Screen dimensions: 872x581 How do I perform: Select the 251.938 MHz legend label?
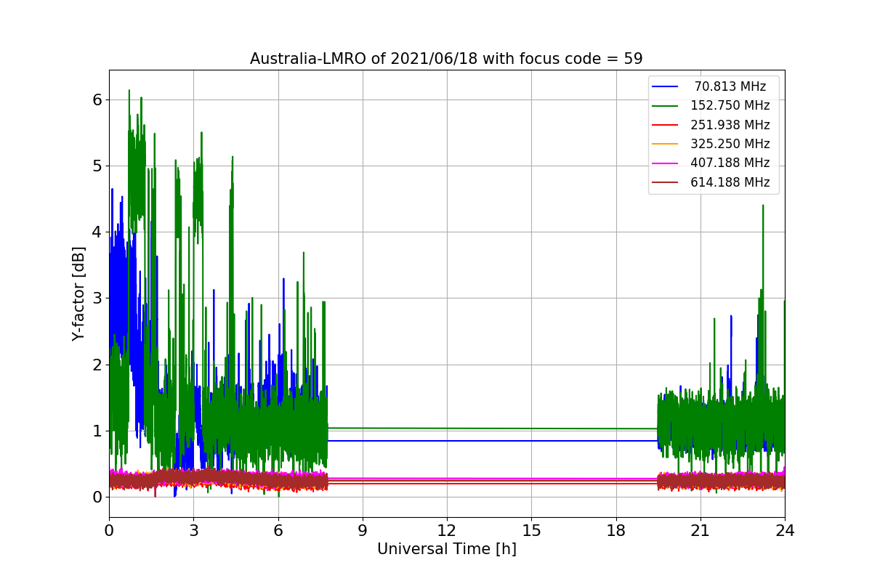tap(730, 125)
